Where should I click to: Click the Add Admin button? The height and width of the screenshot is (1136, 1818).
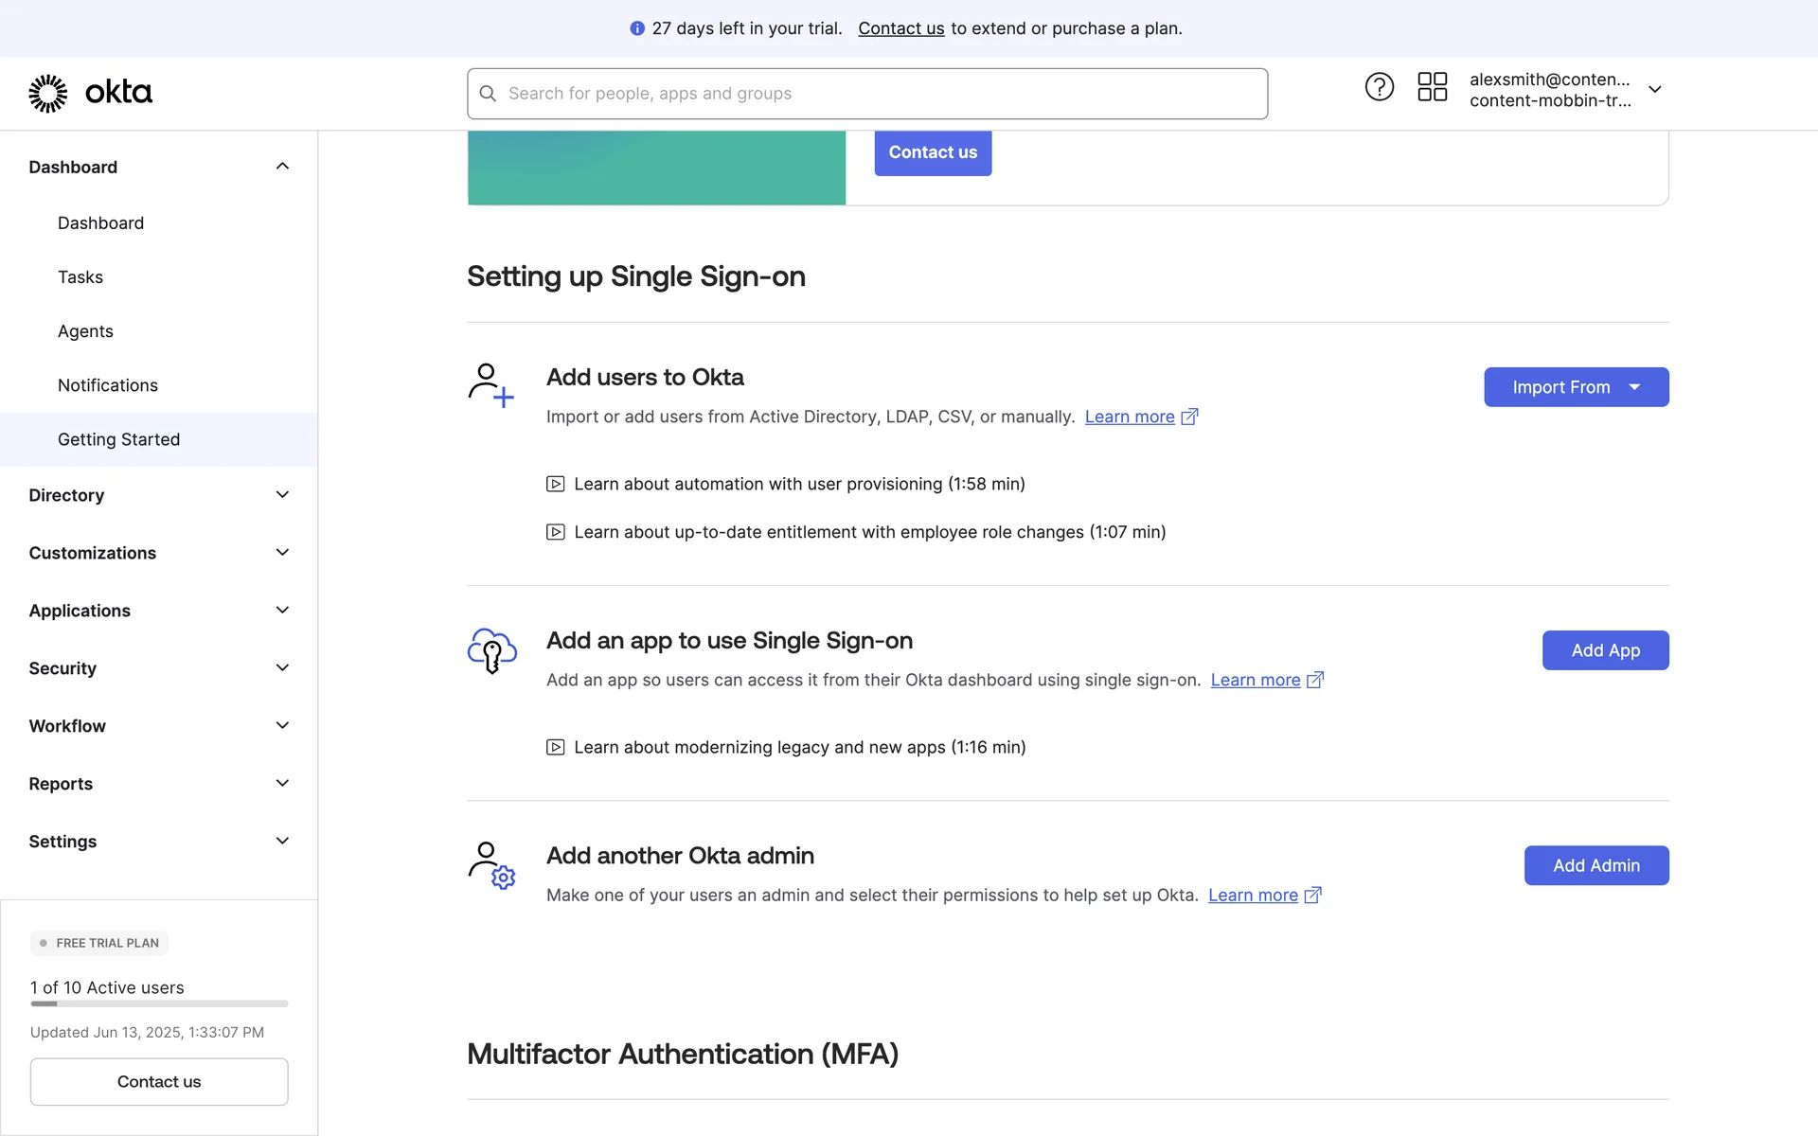click(1595, 865)
